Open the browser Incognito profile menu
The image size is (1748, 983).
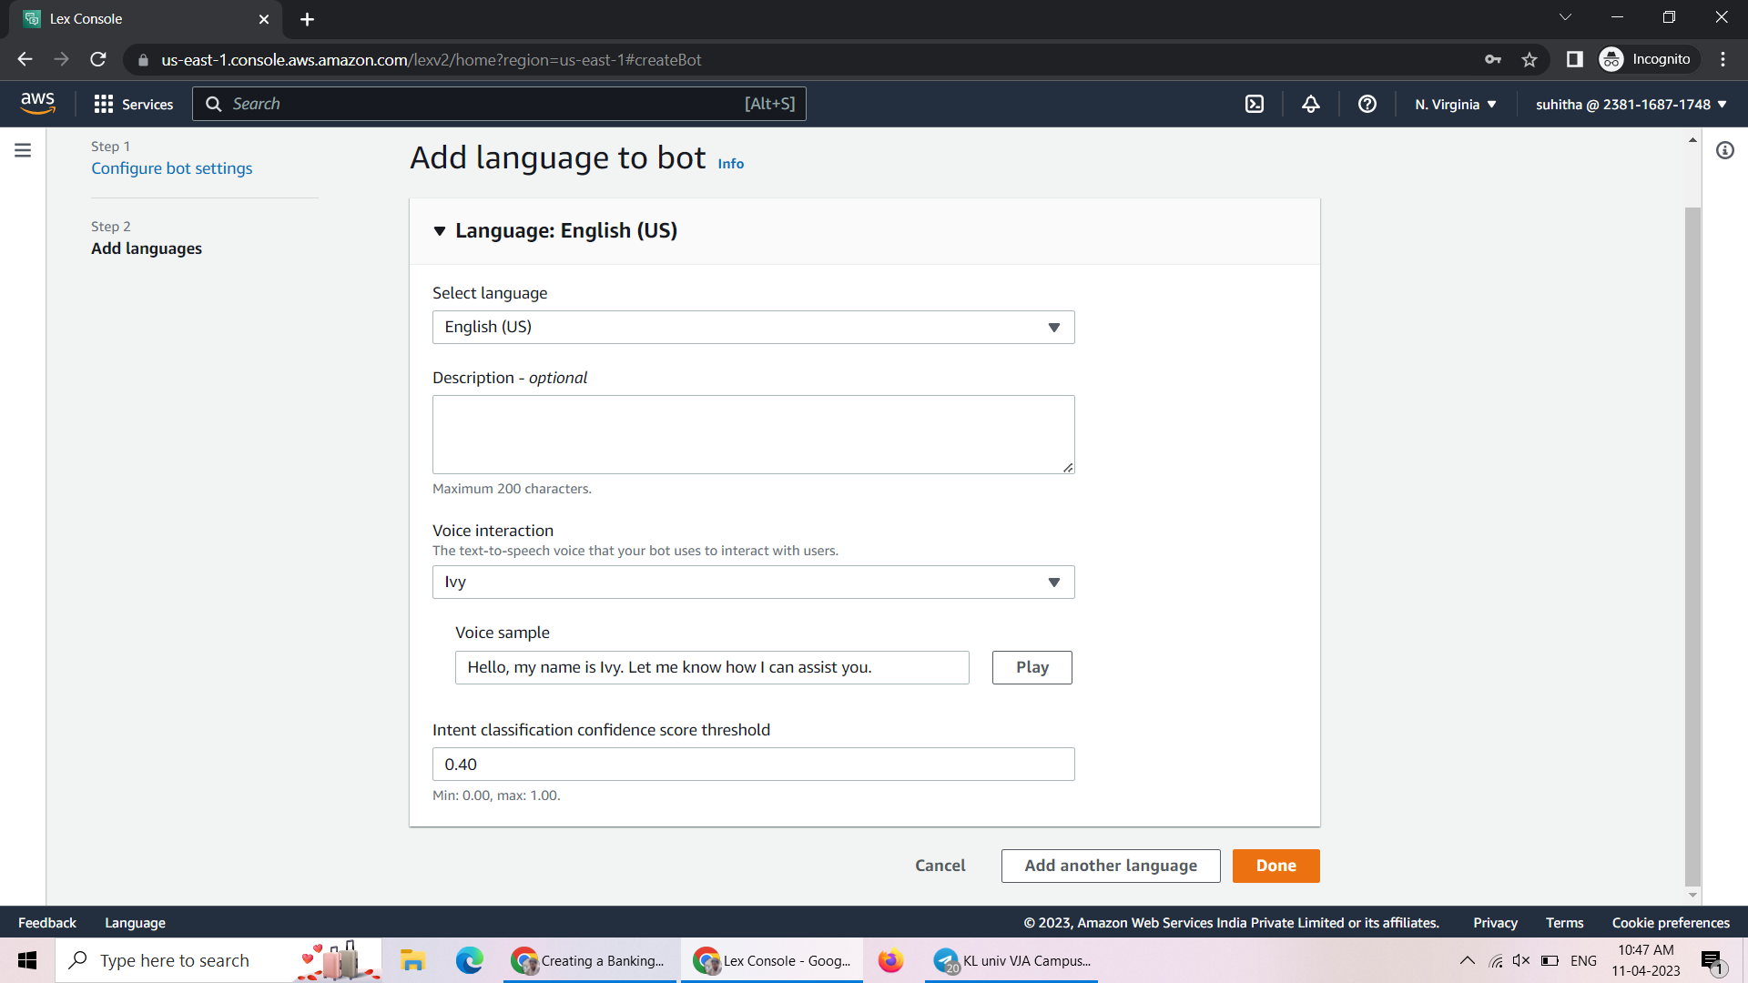coord(1646,58)
